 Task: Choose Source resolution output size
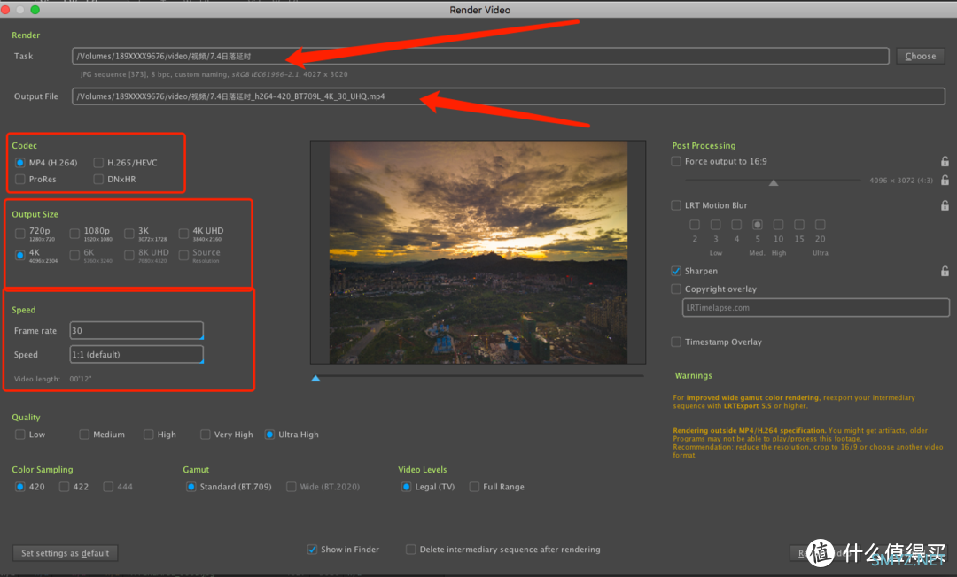point(183,255)
